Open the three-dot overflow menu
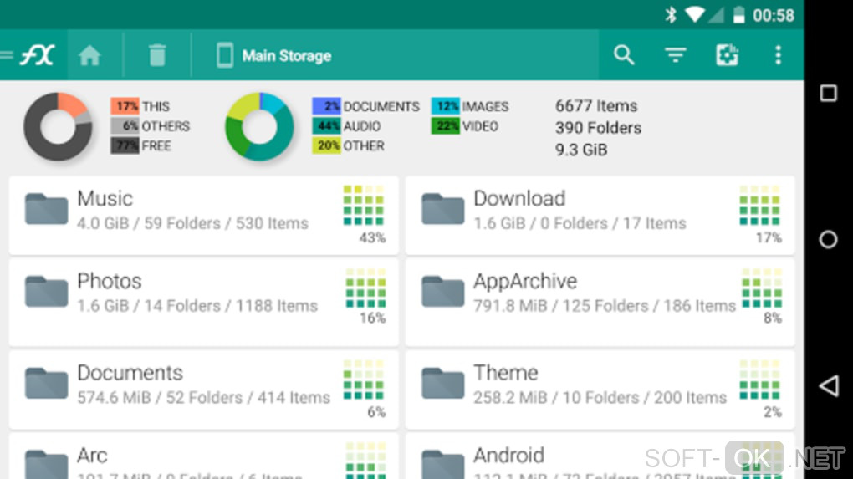This screenshot has width=853, height=479. coord(778,55)
